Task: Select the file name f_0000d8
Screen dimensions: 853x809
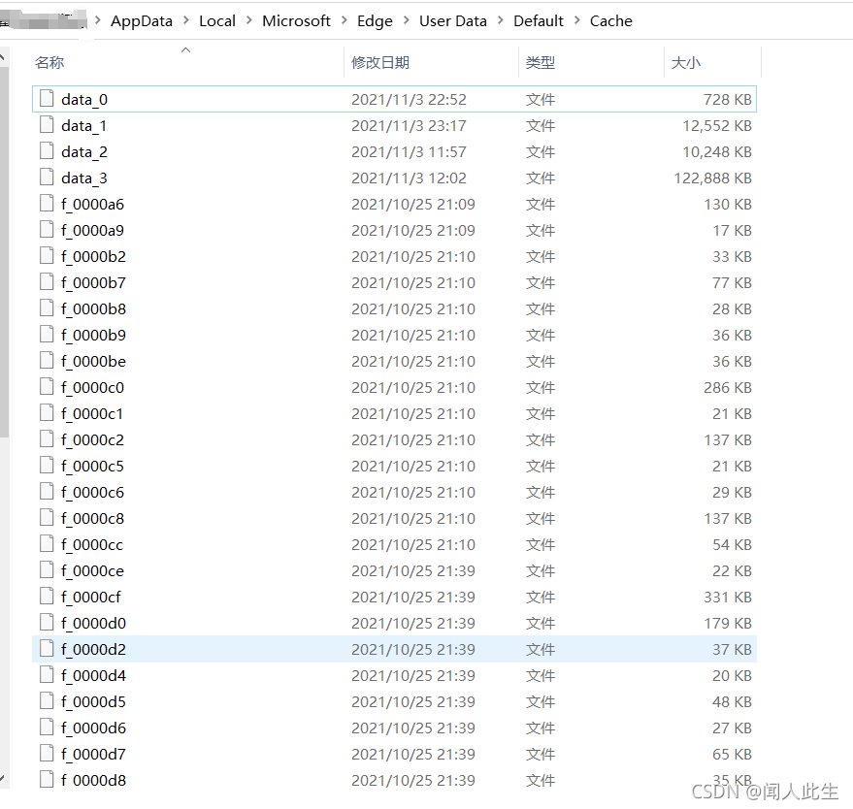Action: coord(93,780)
